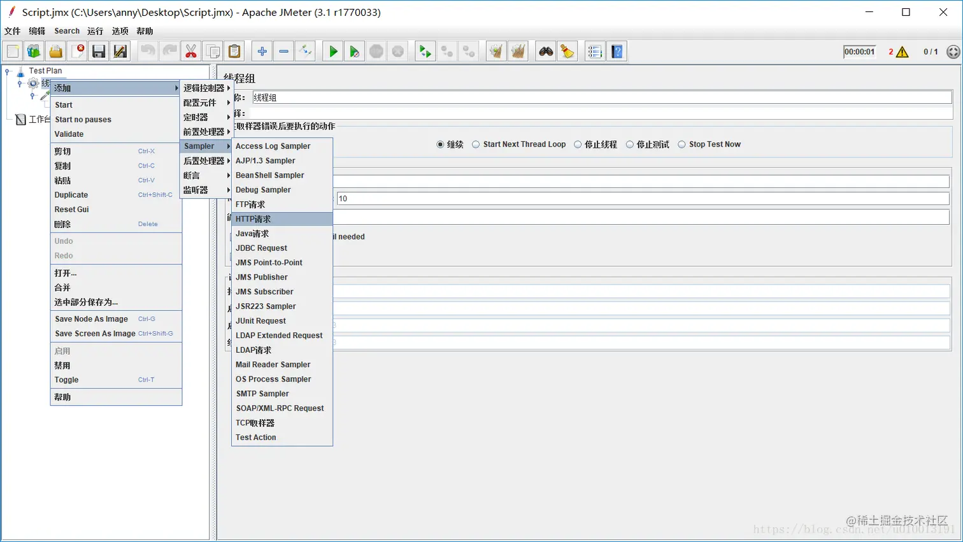Click the Redo arrow icon
The width and height of the screenshot is (963, 542).
169,52
